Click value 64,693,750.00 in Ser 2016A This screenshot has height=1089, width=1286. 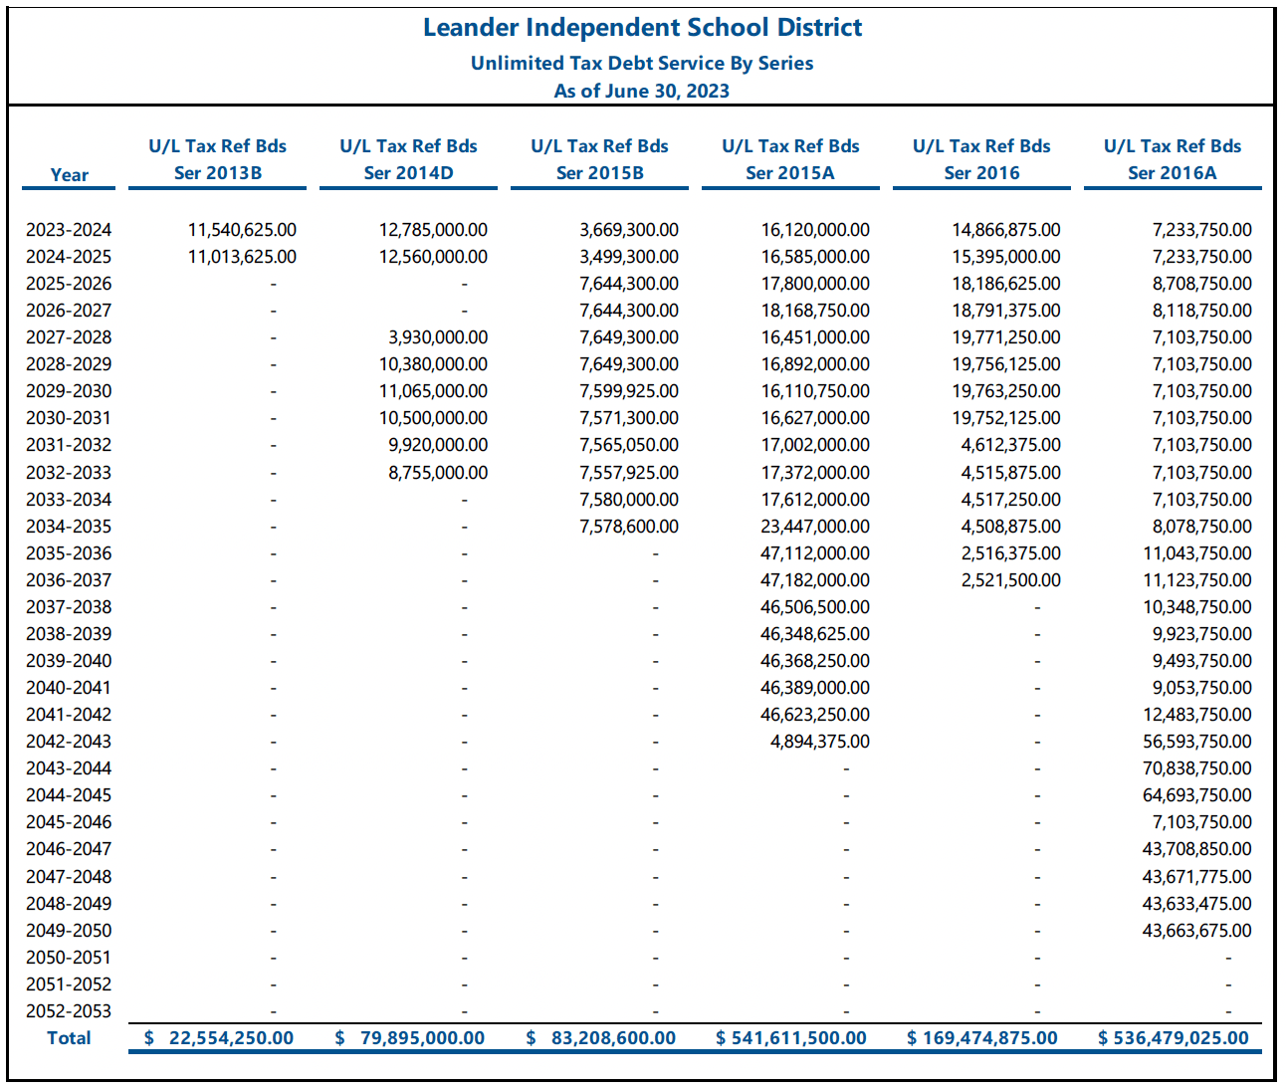pyautogui.click(x=1197, y=795)
